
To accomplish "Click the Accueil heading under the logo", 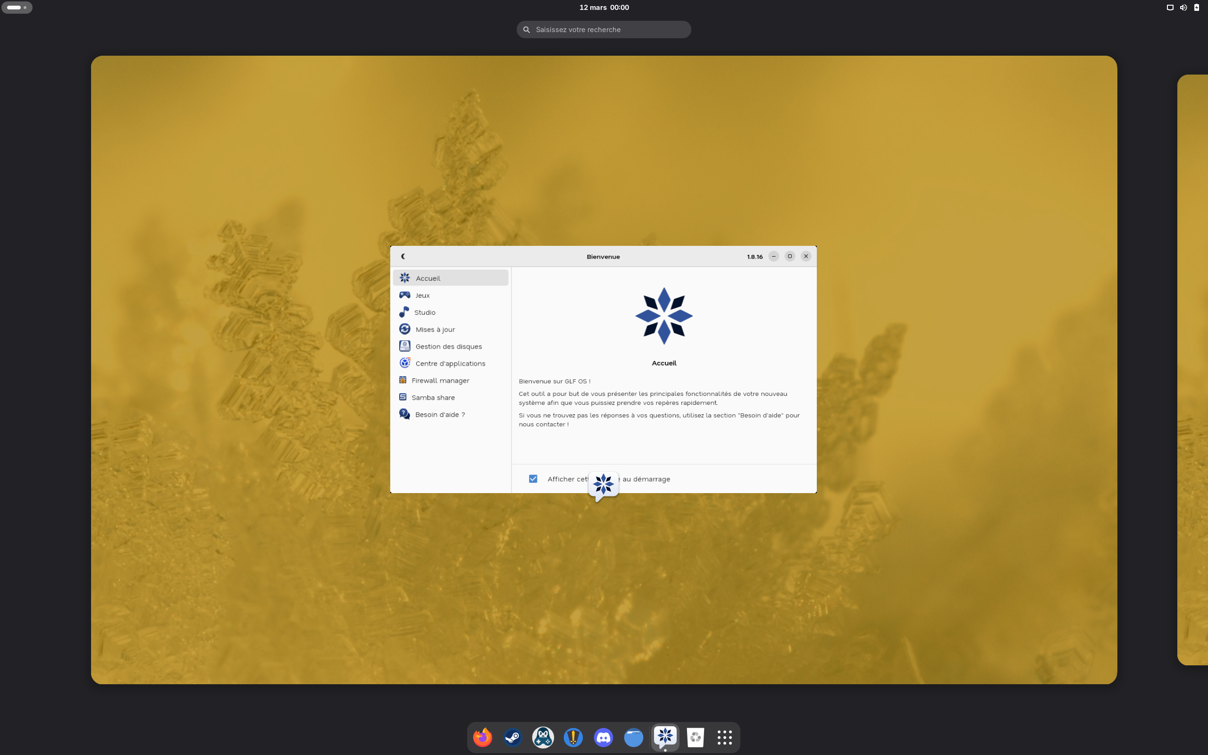I will pos(663,363).
